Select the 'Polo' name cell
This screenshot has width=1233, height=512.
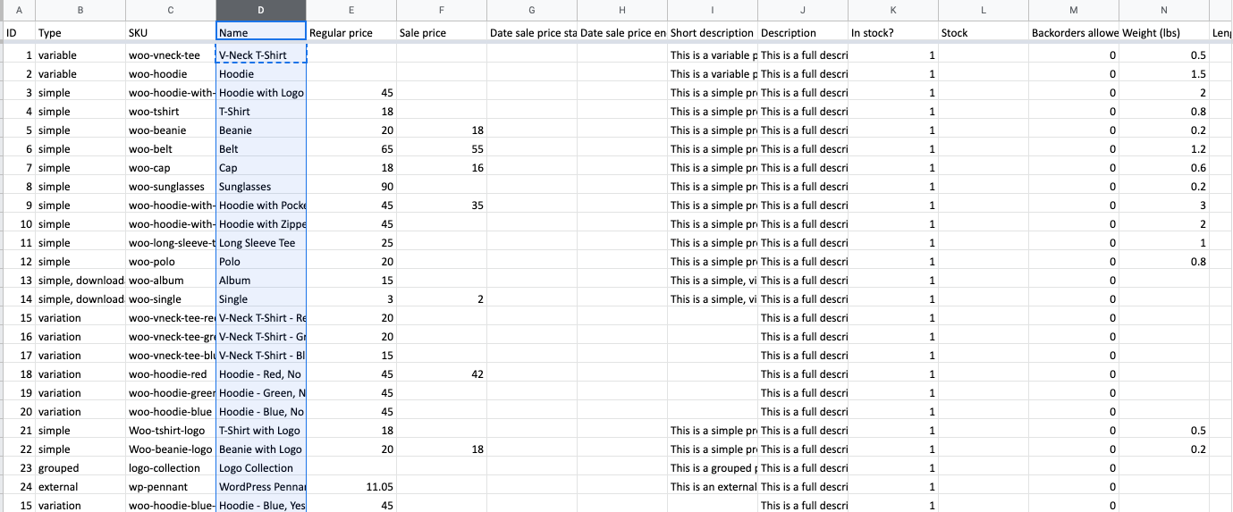pos(260,262)
